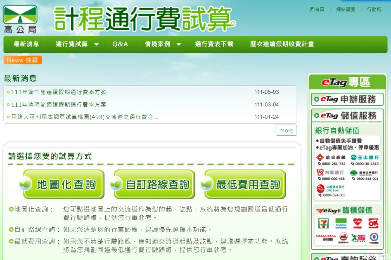Screen dimensions: 391x260
Task: Open the eTag 儲值服務 section
Action: [347, 115]
